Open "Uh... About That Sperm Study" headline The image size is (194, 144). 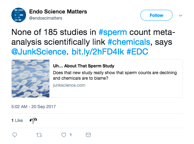coord(84,66)
